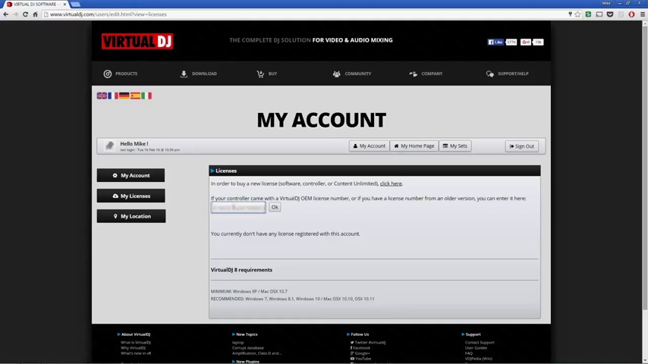Image resolution: width=648 pixels, height=364 pixels.
Task: Click the VirtualDJ logo
Action: click(137, 42)
